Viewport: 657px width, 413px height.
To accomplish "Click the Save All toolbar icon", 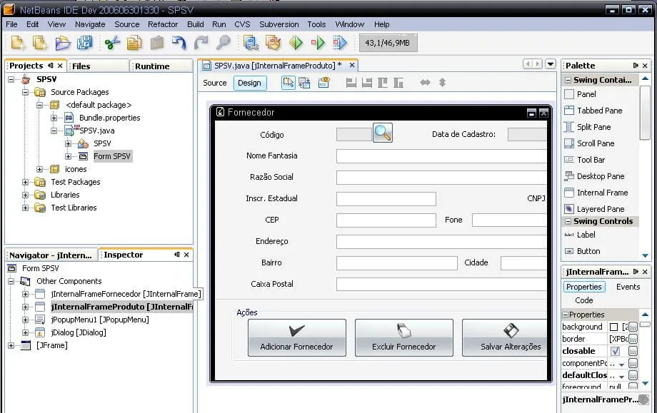I will click(85, 43).
